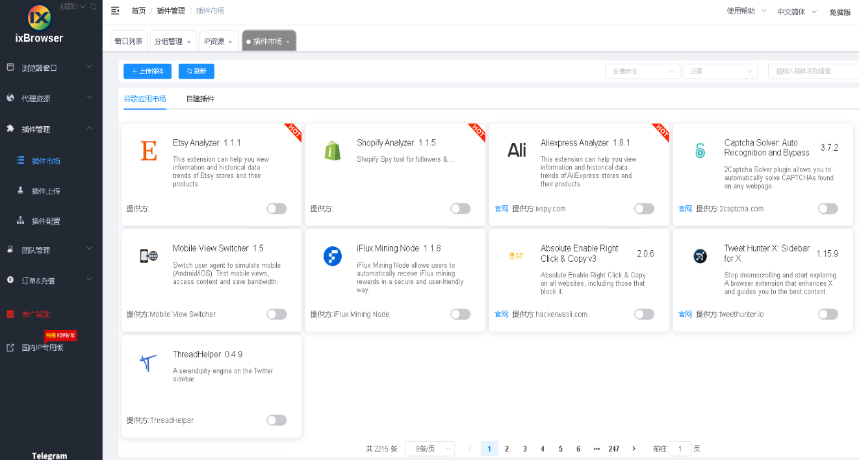Close the 插件市场 tab
Viewport: 859px width, 460px height.
(x=288, y=42)
